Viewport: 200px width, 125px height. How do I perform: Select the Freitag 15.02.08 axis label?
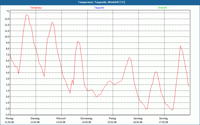click(x=112, y=120)
